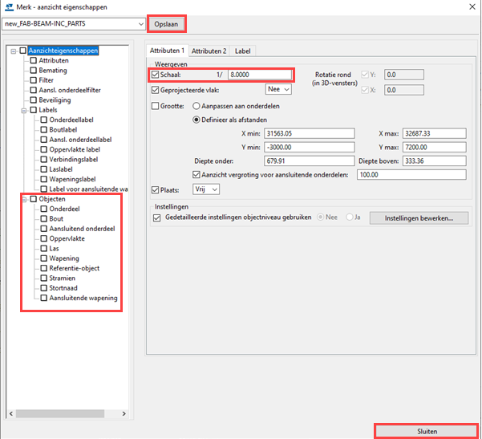Screen dimensions: 482x439
Task: Open the new_FAB-BEAM-INC_PARTS settings dropdown
Action: click(x=138, y=24)
